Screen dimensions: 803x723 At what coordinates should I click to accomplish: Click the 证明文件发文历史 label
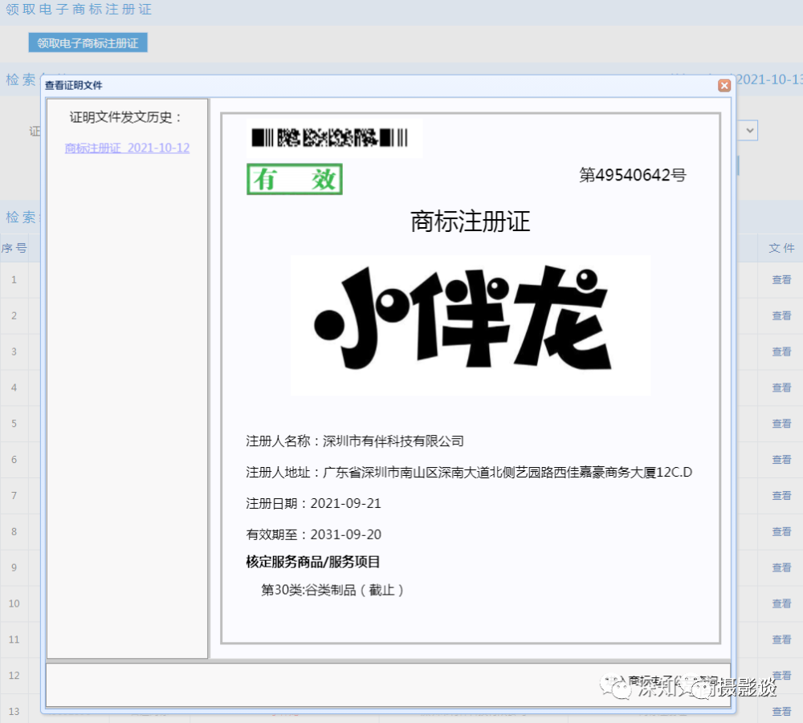pyautogui.click(x=126, y=117)
